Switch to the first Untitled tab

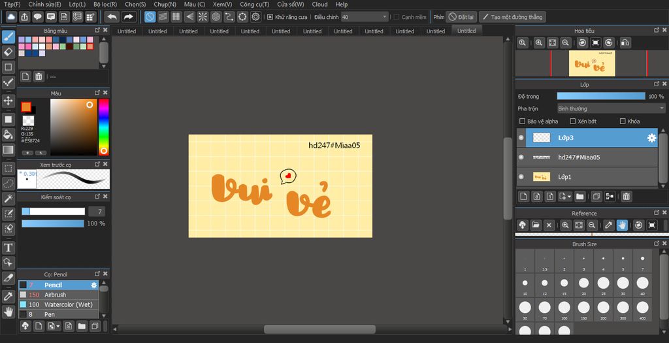click(x=127, y=31)
